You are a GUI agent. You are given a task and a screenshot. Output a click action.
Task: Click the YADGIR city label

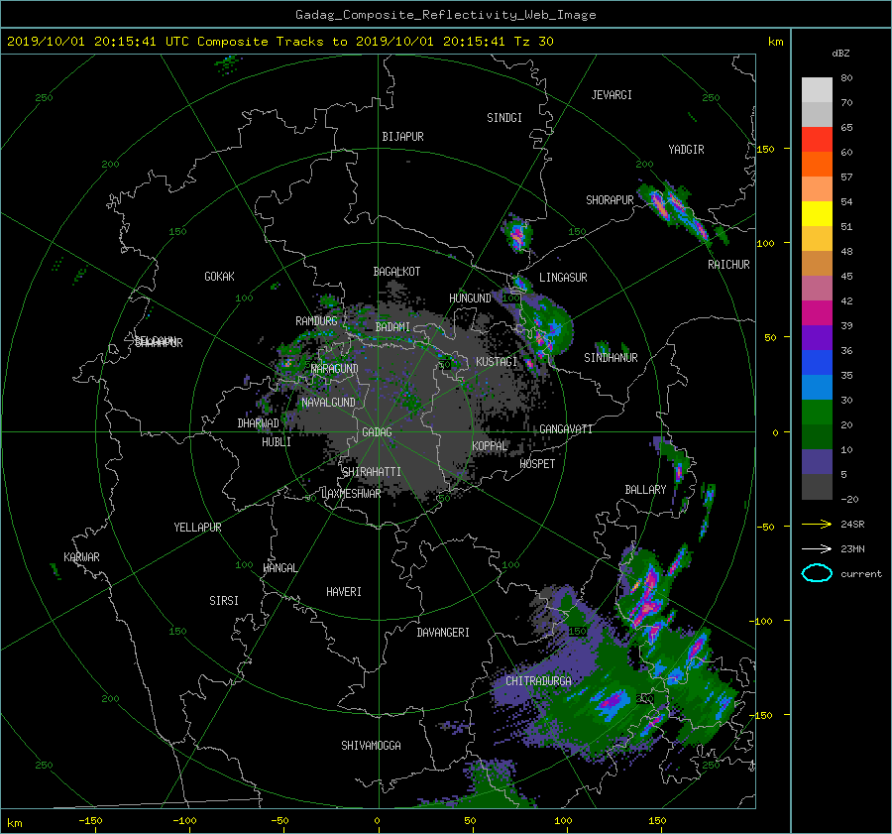pos(686,150)
